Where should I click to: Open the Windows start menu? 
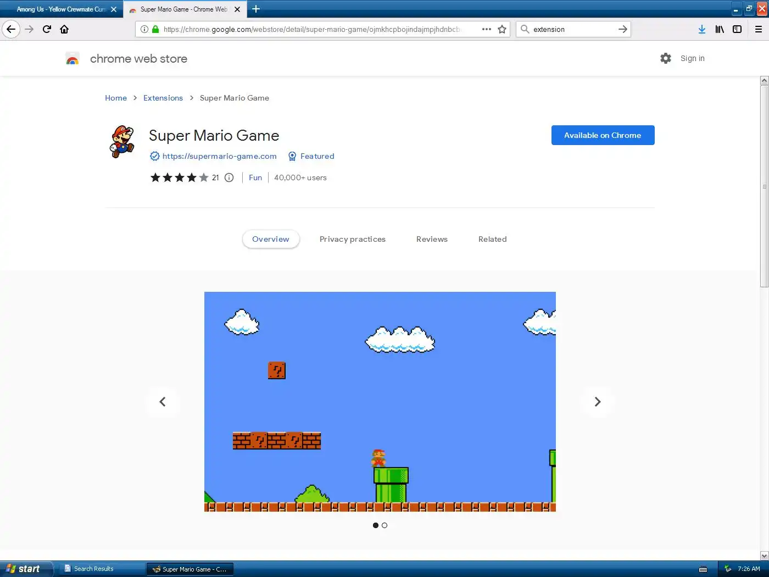[26, 569]
